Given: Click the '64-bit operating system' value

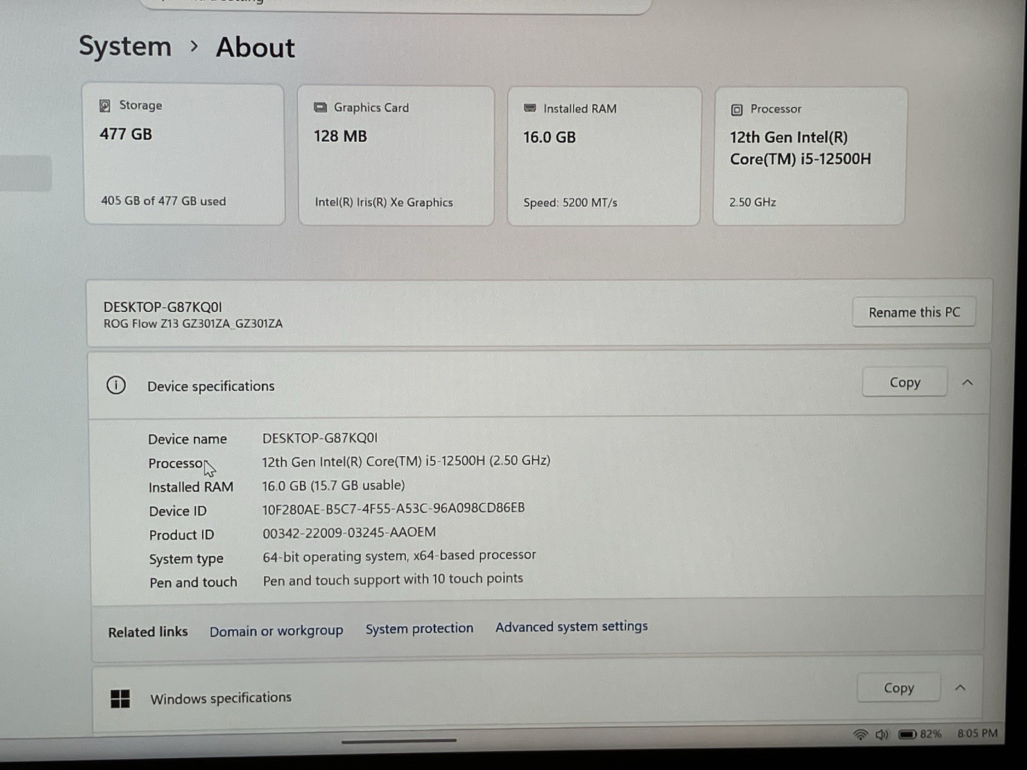Looking at the screenshot, I should (x=399, y=556).
